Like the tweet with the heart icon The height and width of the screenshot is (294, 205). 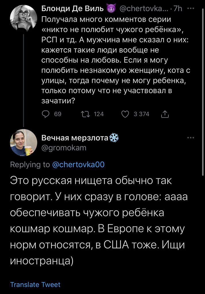(125, 114)
